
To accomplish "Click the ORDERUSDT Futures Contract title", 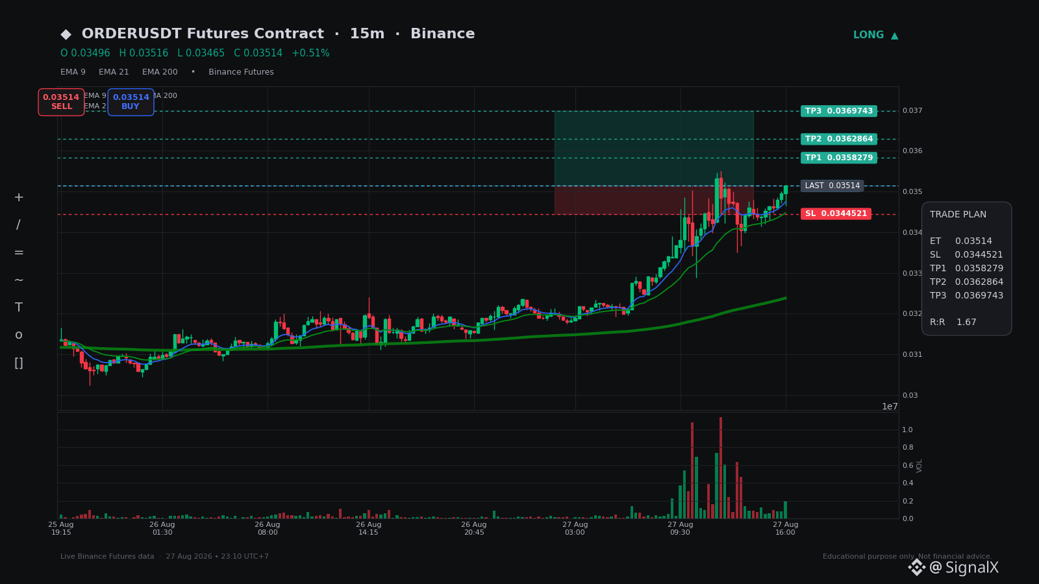I will pyautogui.click(x=203, y=34).
